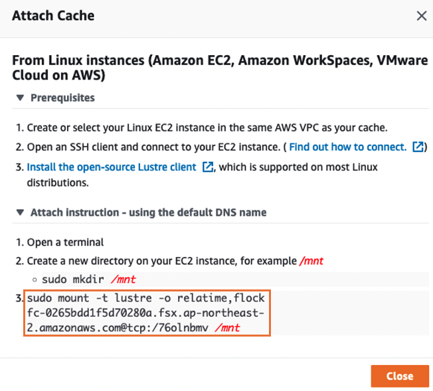Click 'Attach instruction - using the default DNS name' heading

pyautogui.click(x=148, y=212)
